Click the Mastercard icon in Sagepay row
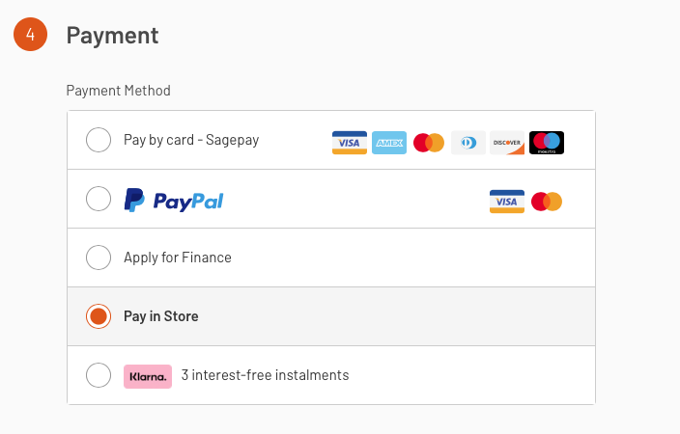The image size is (680, 434). [428, 143]
